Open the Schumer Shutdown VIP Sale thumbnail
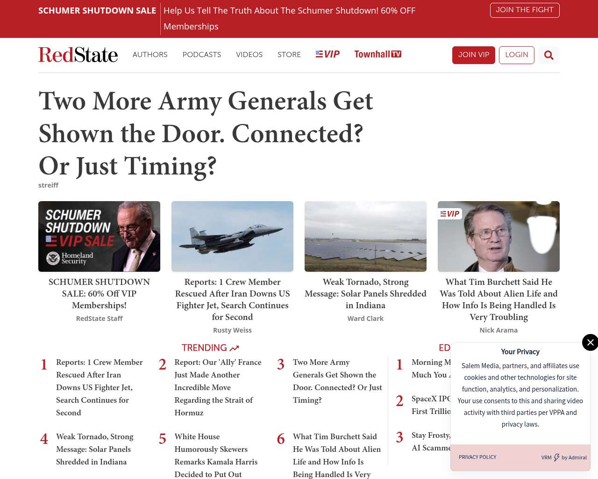 coord(99,236)
